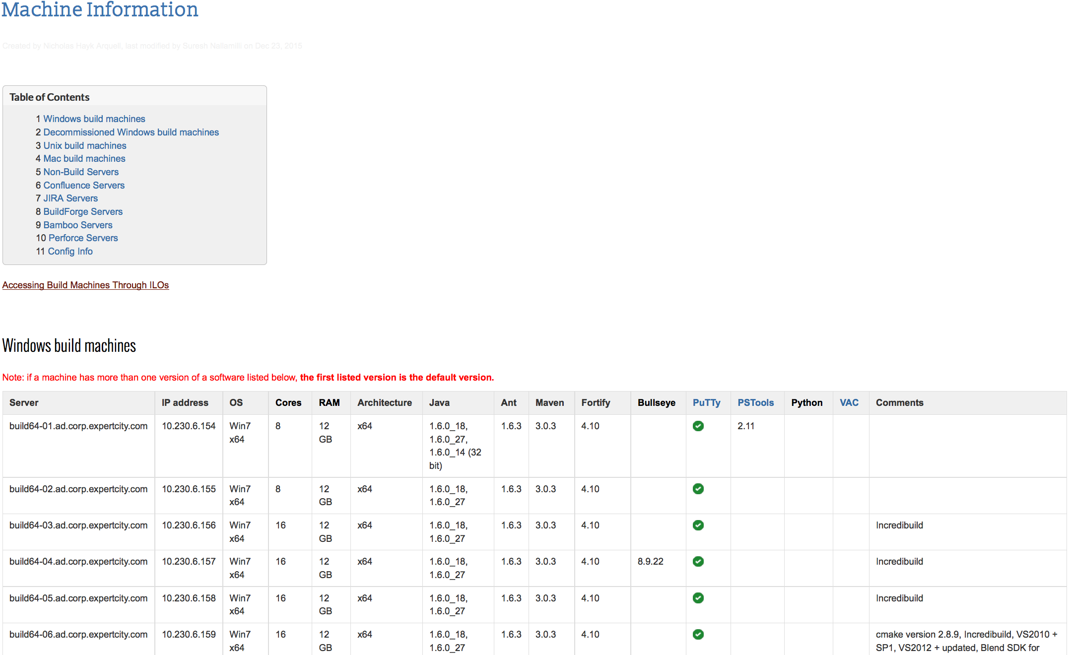Open Accessing Build Machines Through ILOs link
This screenshot has width=1071, height=655.
pyautogui.click(x=85, y=285)
